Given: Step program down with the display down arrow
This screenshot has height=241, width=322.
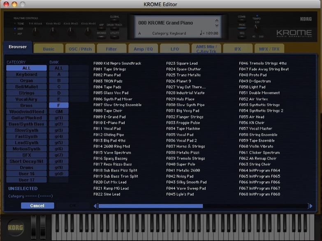Looking at the screenshot, I should 217,25.
